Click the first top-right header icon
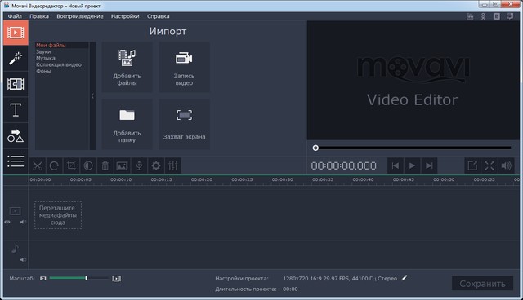 click(470, 16)
